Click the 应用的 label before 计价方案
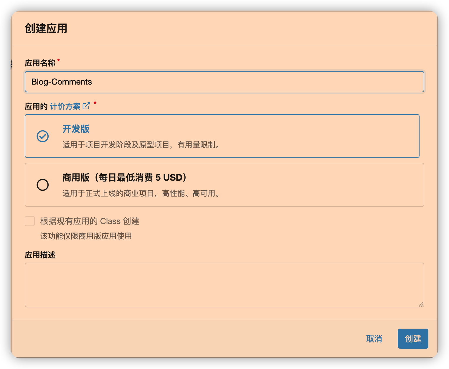The height and width of the screenshot is (369, 449). pyautogui.click(x=36, y=106)
